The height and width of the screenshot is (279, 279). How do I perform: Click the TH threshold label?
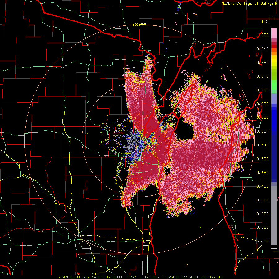[x=266, y=241]
